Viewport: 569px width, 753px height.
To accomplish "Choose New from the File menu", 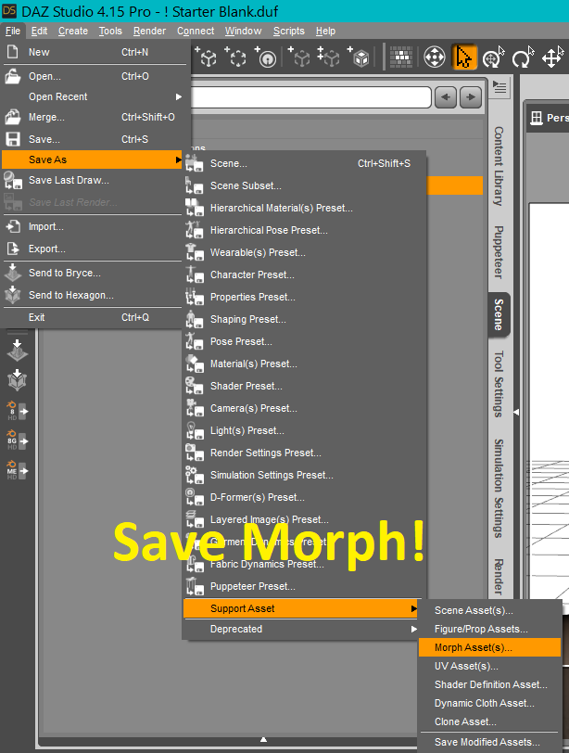I will click(94, 52).
